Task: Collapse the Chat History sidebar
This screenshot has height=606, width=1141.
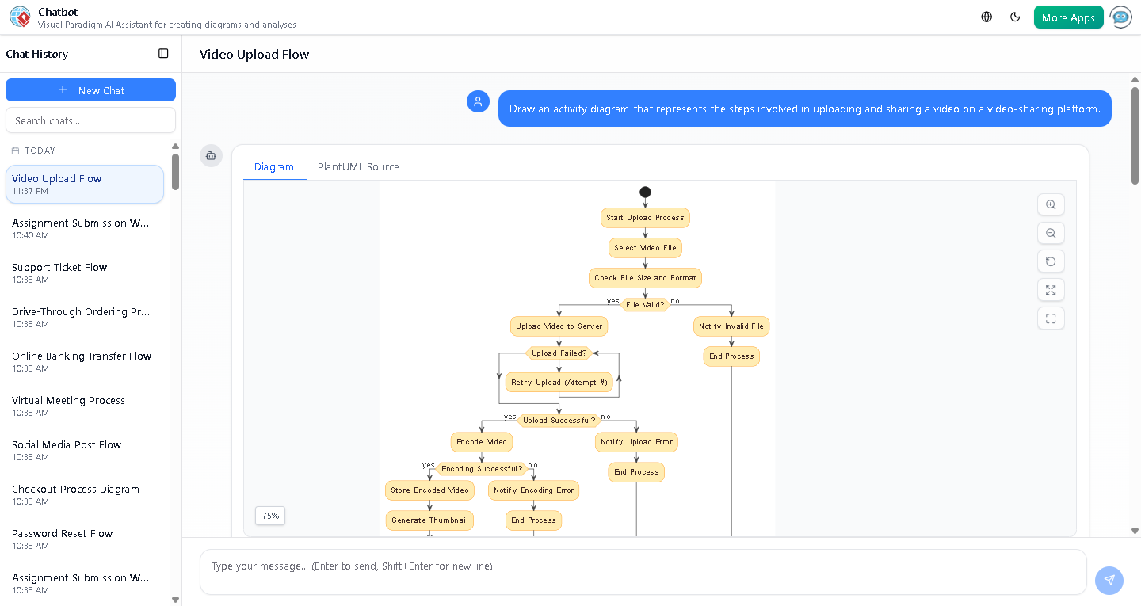Action: click(163, 53)
